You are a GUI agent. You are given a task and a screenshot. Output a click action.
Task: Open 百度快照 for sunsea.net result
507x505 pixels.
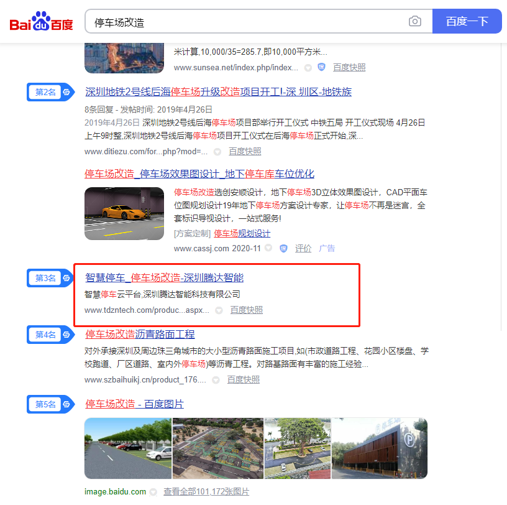(x=349, y=67)
